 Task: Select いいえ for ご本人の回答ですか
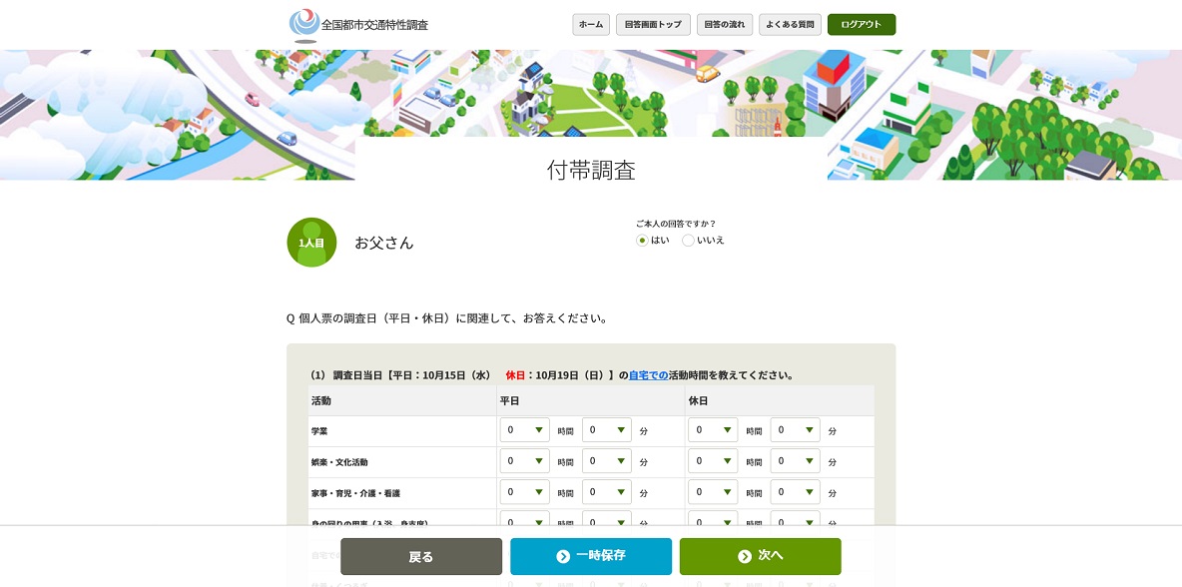(688, 241)
